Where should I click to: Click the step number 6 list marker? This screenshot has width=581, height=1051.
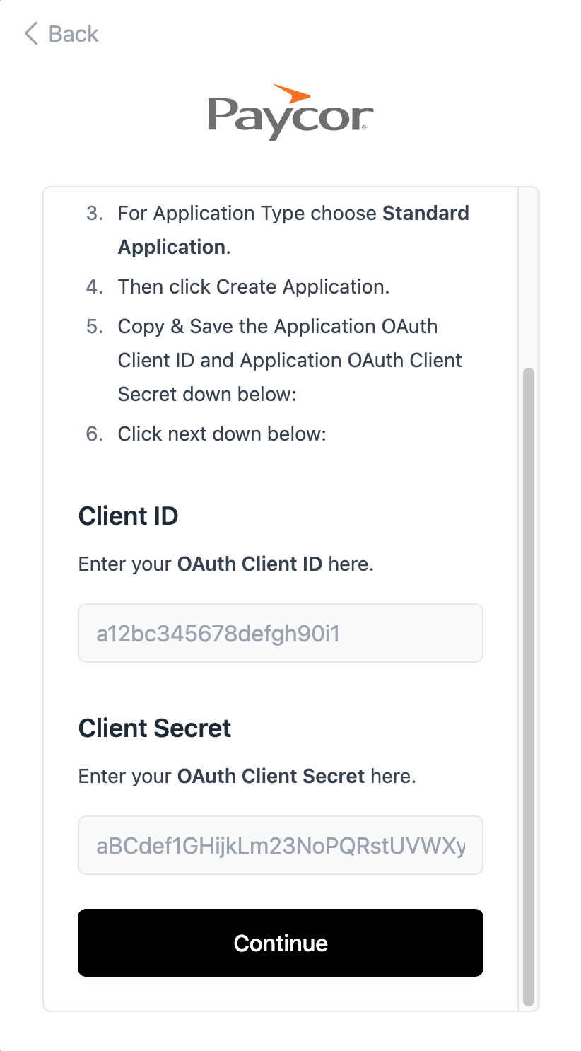point(94,434)
